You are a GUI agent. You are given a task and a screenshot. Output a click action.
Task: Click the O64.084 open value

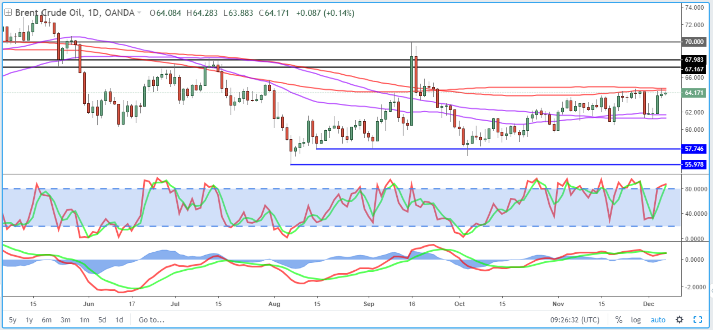pyautogui.click(x=165, y=13)
